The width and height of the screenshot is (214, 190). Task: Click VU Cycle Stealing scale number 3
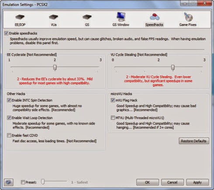204,60
